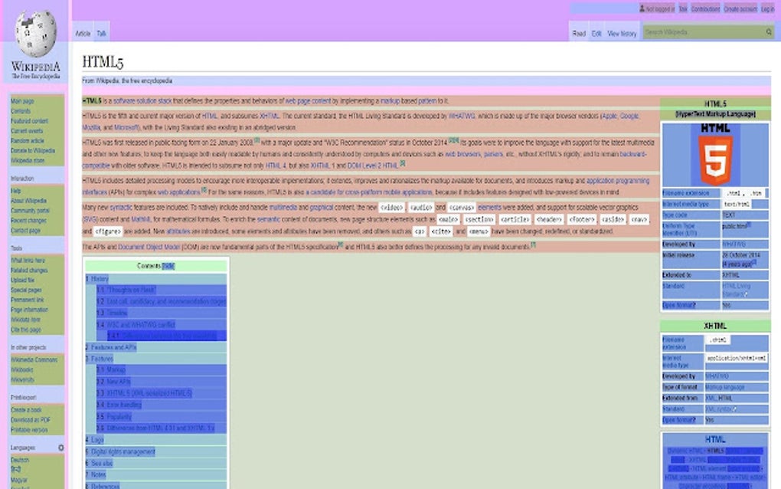Jump to the History section via Contents
781x489 pixels.
[x=98, y=278]
